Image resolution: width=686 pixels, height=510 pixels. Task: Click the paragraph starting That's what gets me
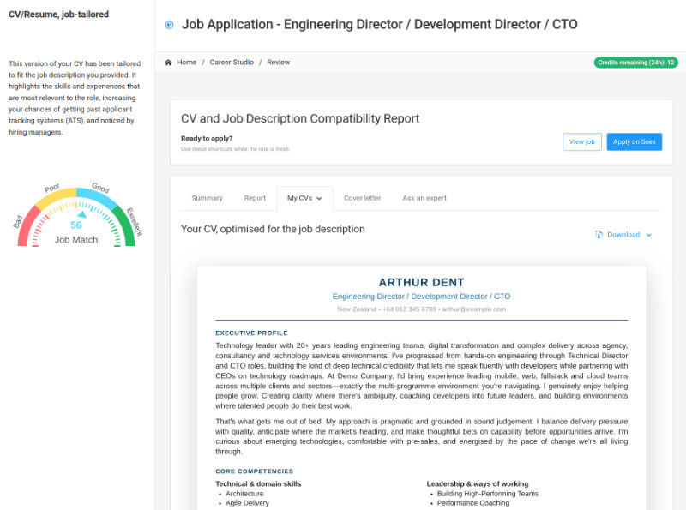421,436
